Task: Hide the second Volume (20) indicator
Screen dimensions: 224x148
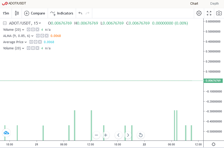Action: point(29,48)
